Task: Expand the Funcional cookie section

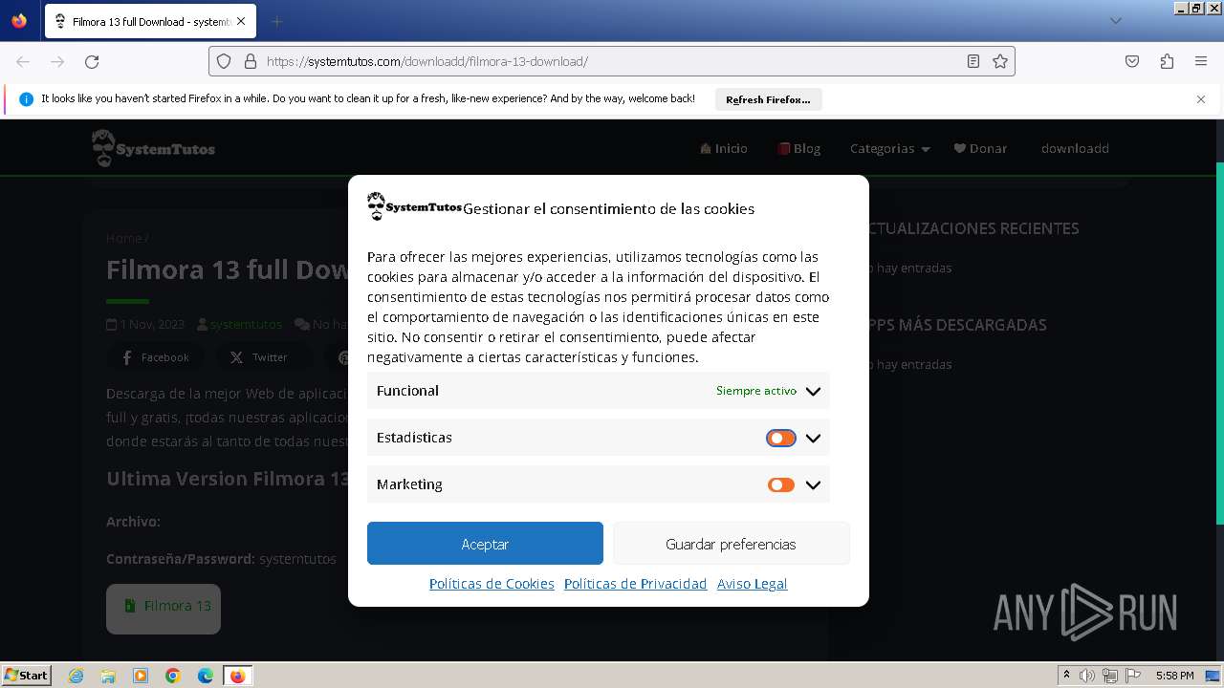Action: coord(813,391)
